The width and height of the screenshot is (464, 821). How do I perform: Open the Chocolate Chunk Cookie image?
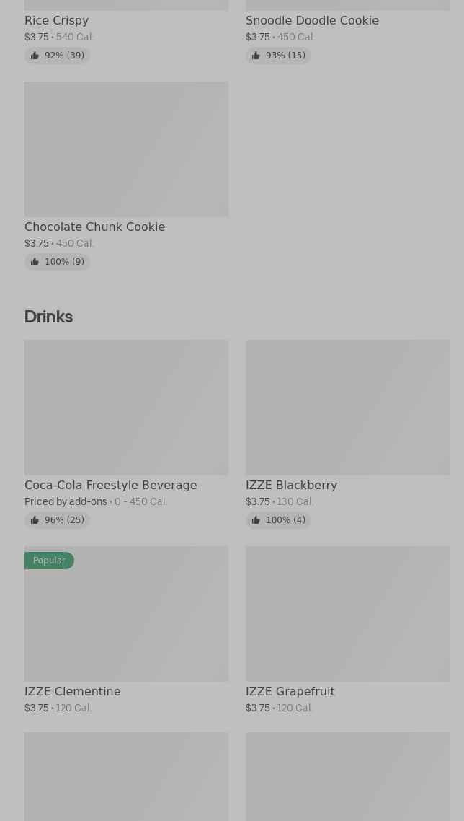[x=126, y=149]
